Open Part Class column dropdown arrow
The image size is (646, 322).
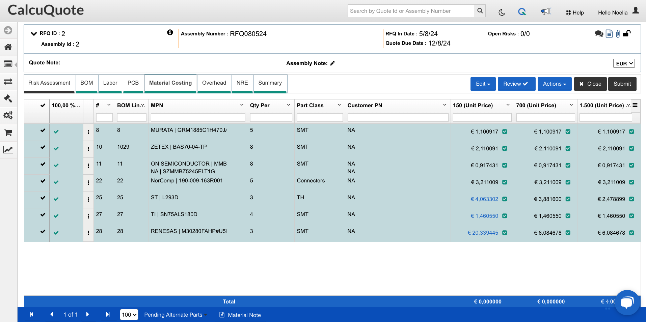339,105
